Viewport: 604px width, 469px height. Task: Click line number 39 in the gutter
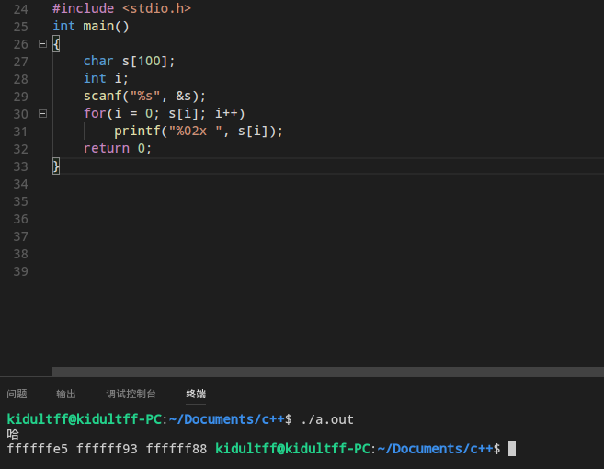[21, 271]
